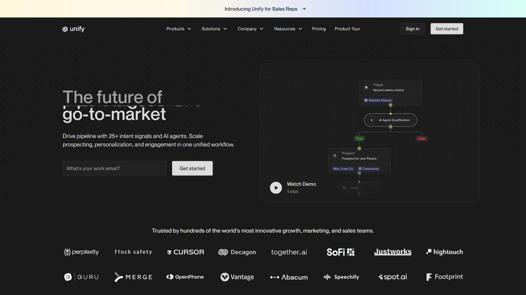
Task: Expand the Products dropdown menu
Action: pyautogui.click(x=179, y=29)
